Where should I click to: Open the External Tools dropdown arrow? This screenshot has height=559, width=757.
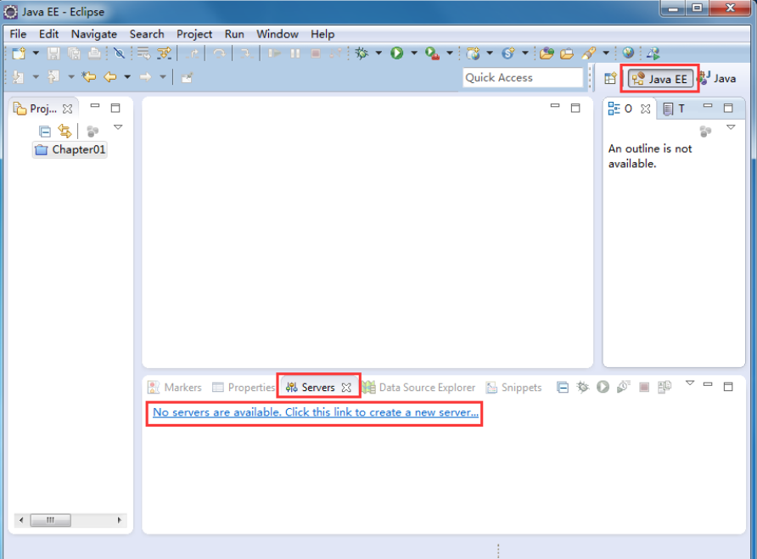(450, 53)
